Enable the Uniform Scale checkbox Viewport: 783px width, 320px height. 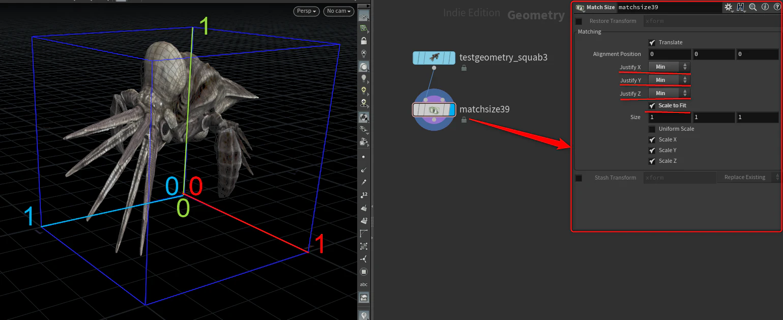(652, 129)
